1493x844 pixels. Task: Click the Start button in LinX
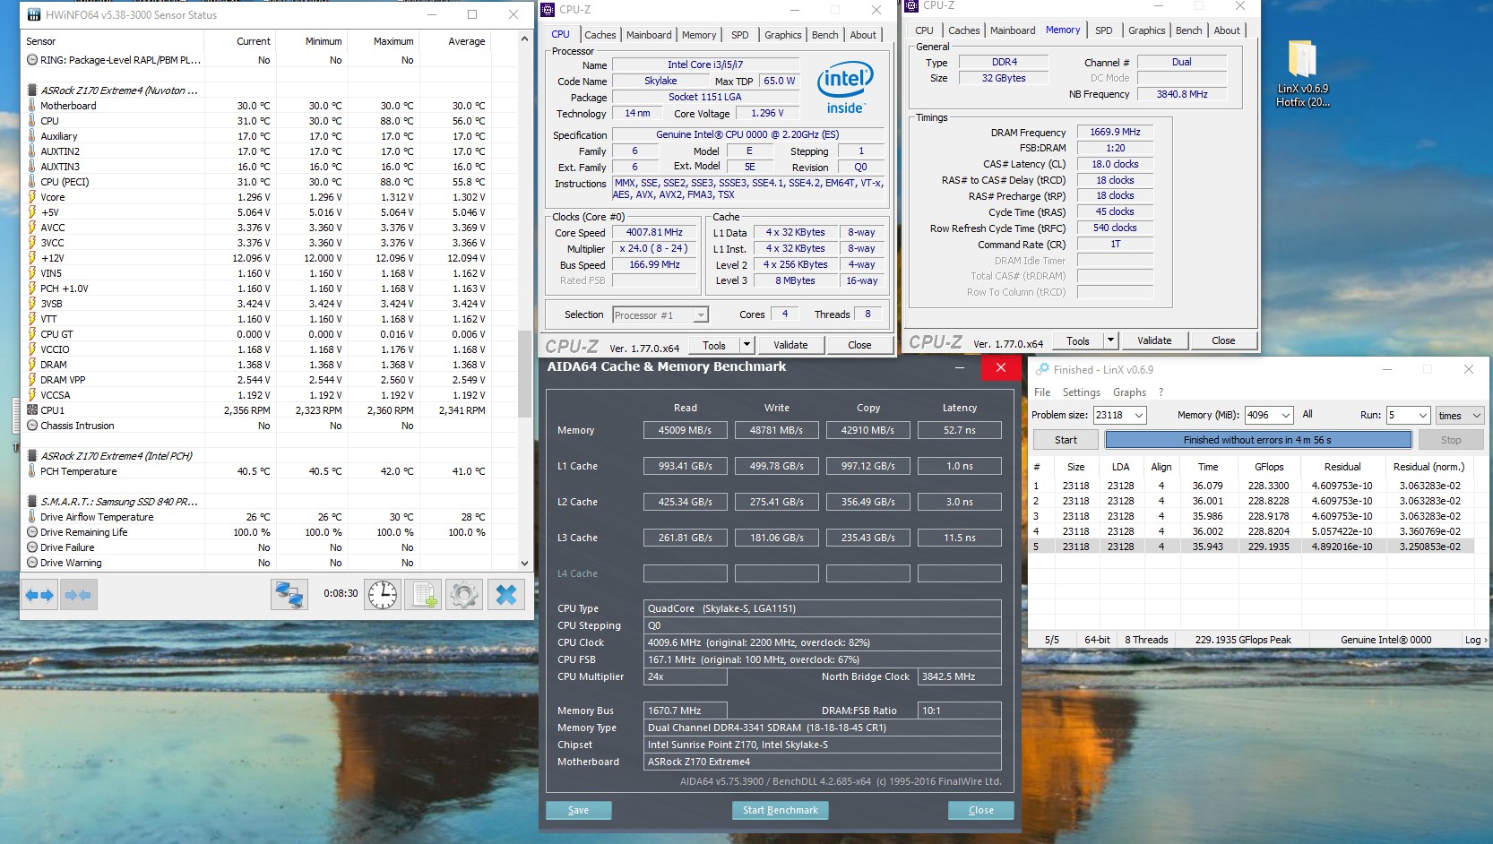pyautogui.click(x=1066, y=440)
